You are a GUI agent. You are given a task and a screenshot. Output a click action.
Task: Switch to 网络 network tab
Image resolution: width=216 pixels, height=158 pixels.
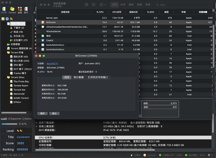148,5
